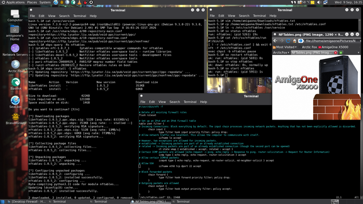Viewport: 363px width, 204px height.
Task: Click the Home button in Arctic Fox browser
Action: click(x=294, y=41)
